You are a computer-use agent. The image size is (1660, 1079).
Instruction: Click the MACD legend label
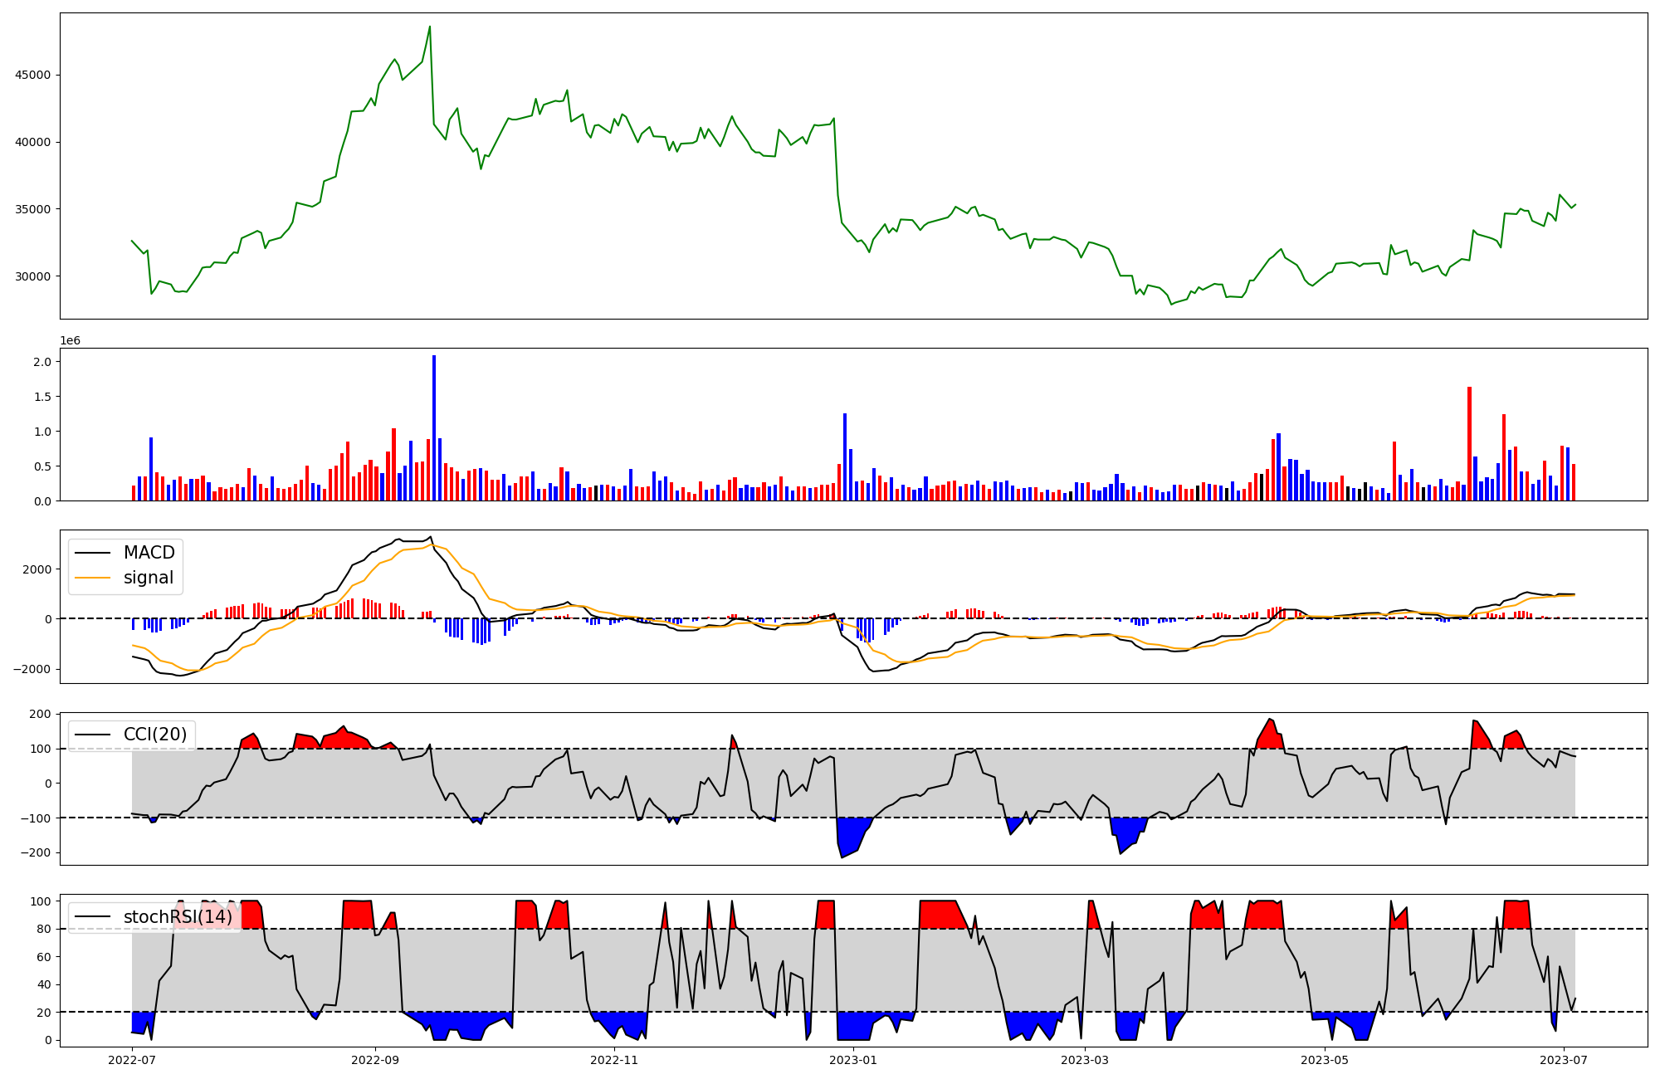click(x=149, y=553)
